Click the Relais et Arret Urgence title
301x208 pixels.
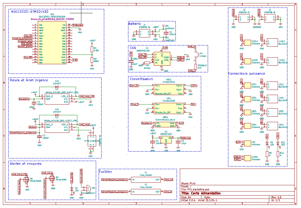29,80
